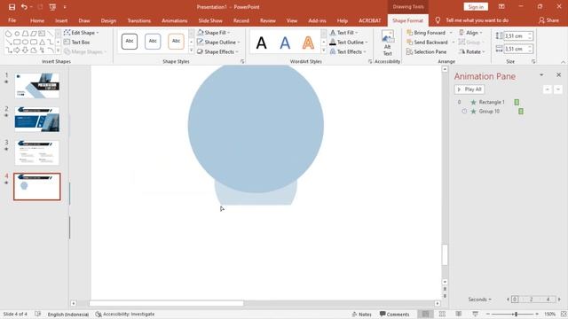Switch to Normal view icon
Screen dimensions: 568x319
click(426, 314)
